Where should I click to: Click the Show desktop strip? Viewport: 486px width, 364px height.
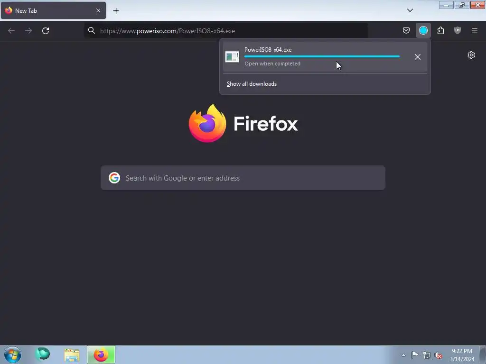pyautogui.click(x=483, y=355)
